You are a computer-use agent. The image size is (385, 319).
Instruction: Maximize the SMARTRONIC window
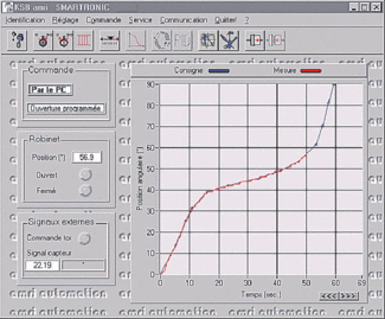click(365, 7)
